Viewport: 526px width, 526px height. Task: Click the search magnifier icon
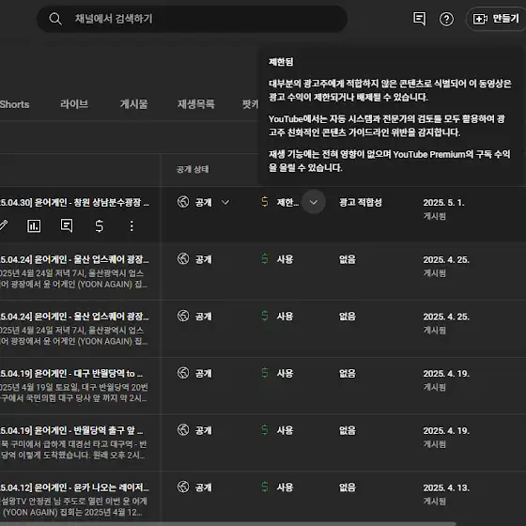(55, 19)
